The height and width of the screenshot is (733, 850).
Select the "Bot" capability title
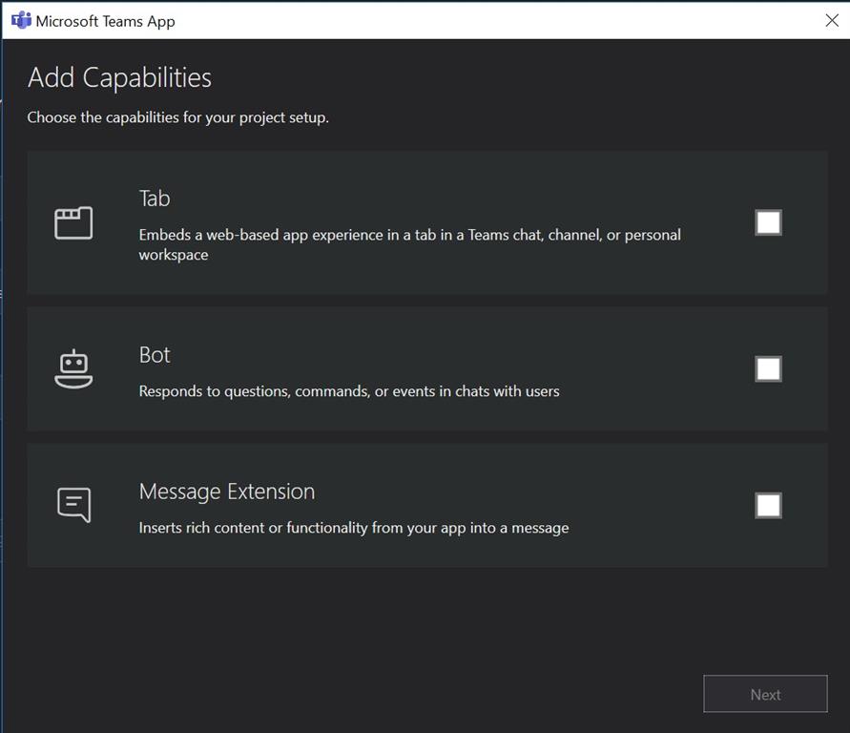(x=155, y=355)
